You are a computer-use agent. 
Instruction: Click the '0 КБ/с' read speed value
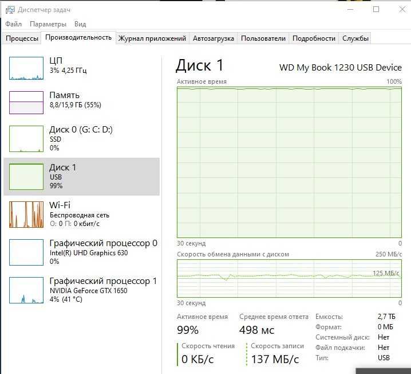click(x=197, y=359)
